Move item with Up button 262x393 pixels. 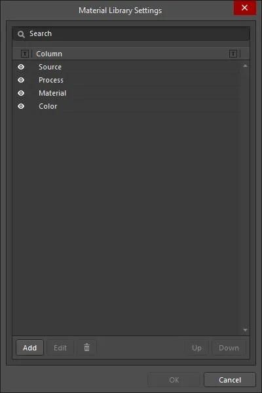(196, 348)
